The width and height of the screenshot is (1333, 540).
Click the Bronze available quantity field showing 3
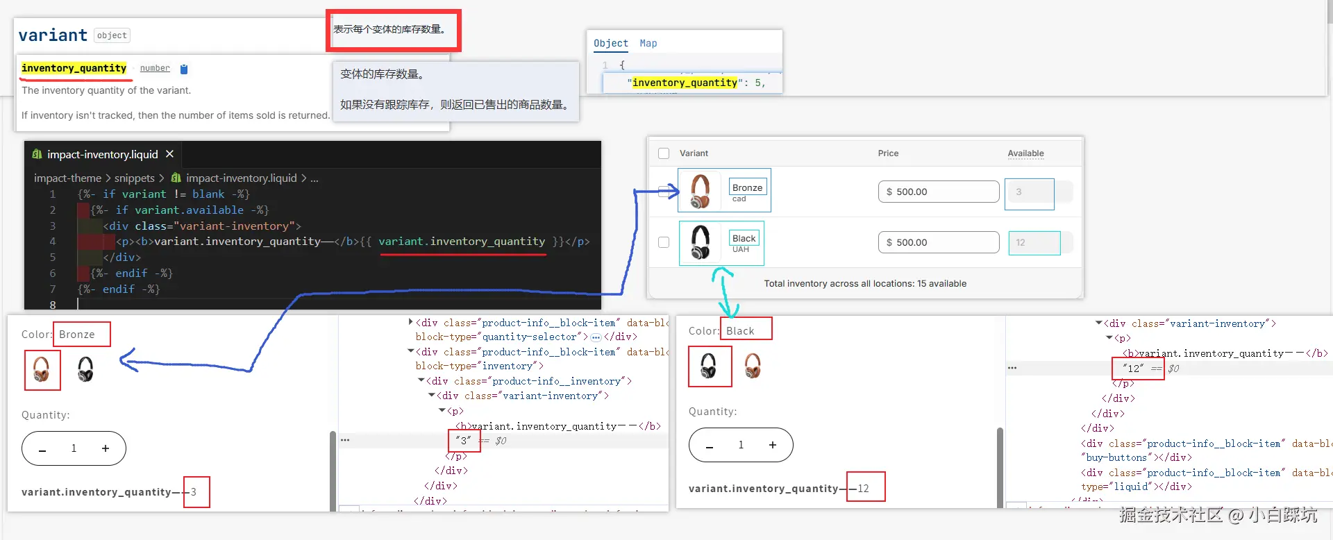click(1039, 192)
